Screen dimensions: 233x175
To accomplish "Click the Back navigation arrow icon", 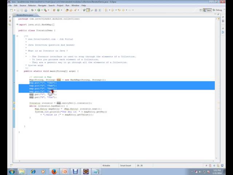I will coord(123,10).
